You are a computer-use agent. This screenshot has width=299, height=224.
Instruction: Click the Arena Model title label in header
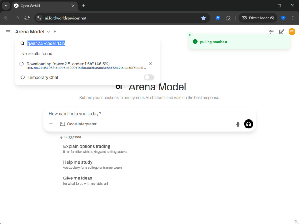pos(30,32)
